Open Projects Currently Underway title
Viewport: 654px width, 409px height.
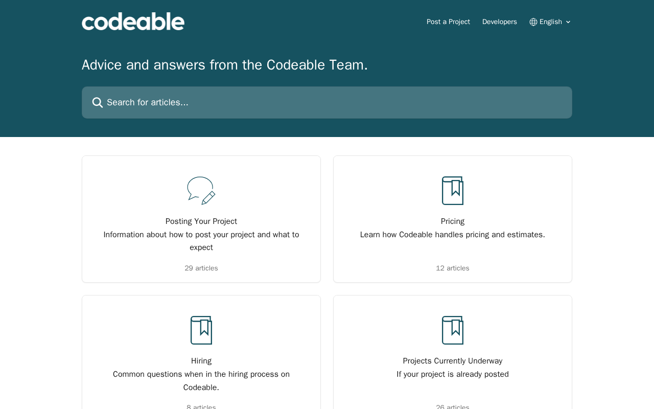tap(453, 361)
